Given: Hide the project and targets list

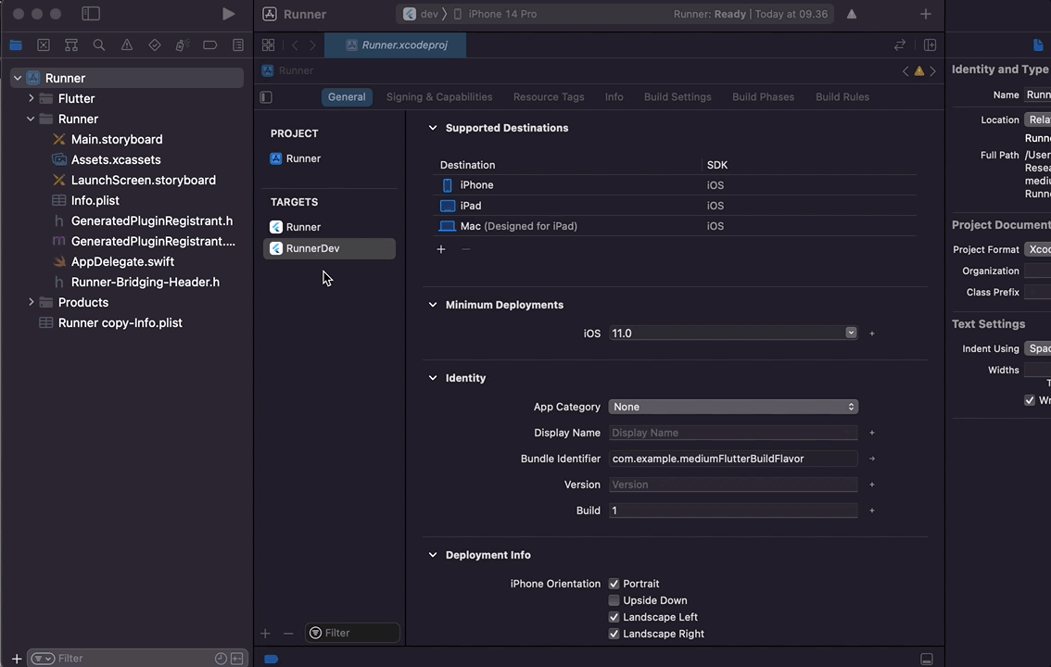Looking at the screenshot, I should pyautogui.click(x=266, y=97).
